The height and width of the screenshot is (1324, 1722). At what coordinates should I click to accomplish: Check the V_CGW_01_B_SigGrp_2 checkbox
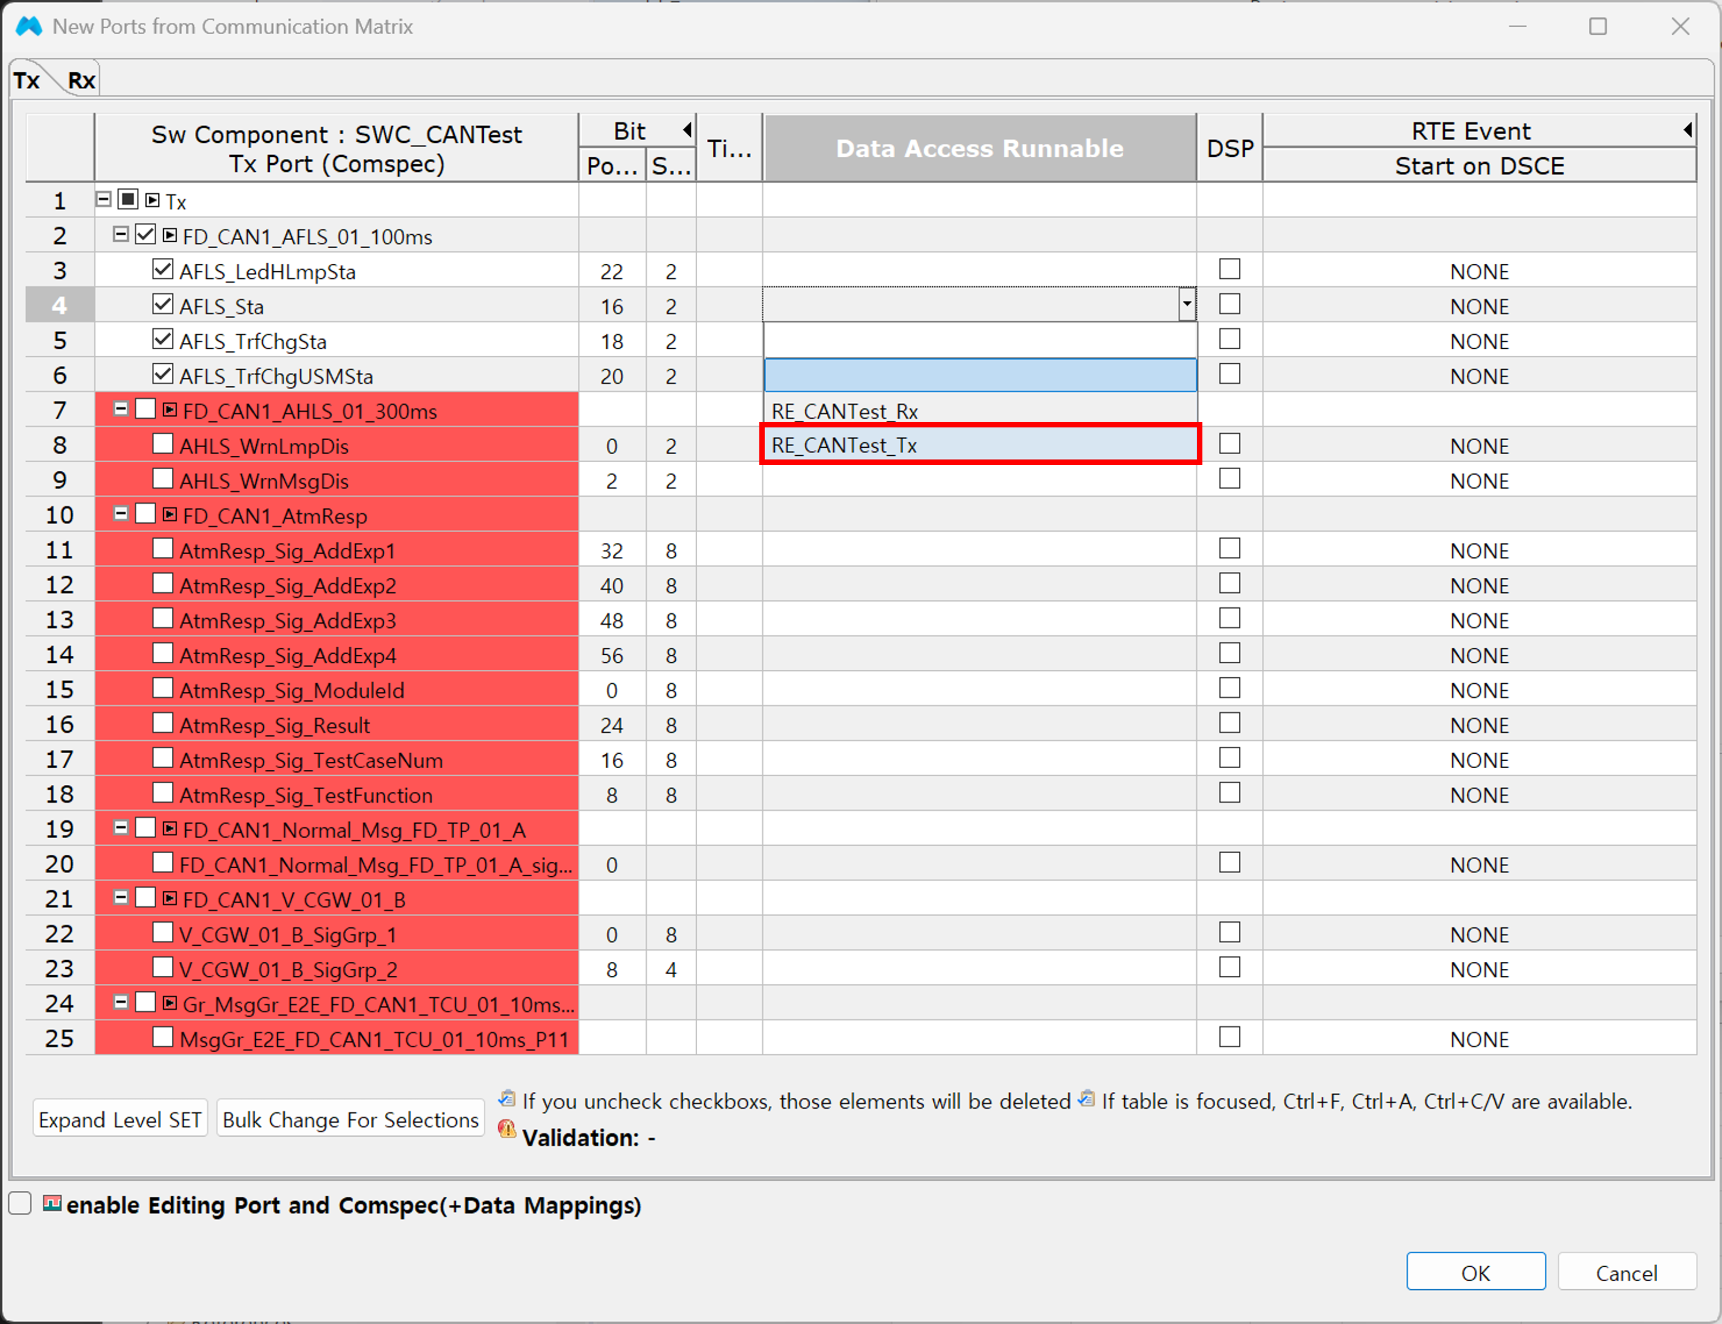tap(163, 967)
